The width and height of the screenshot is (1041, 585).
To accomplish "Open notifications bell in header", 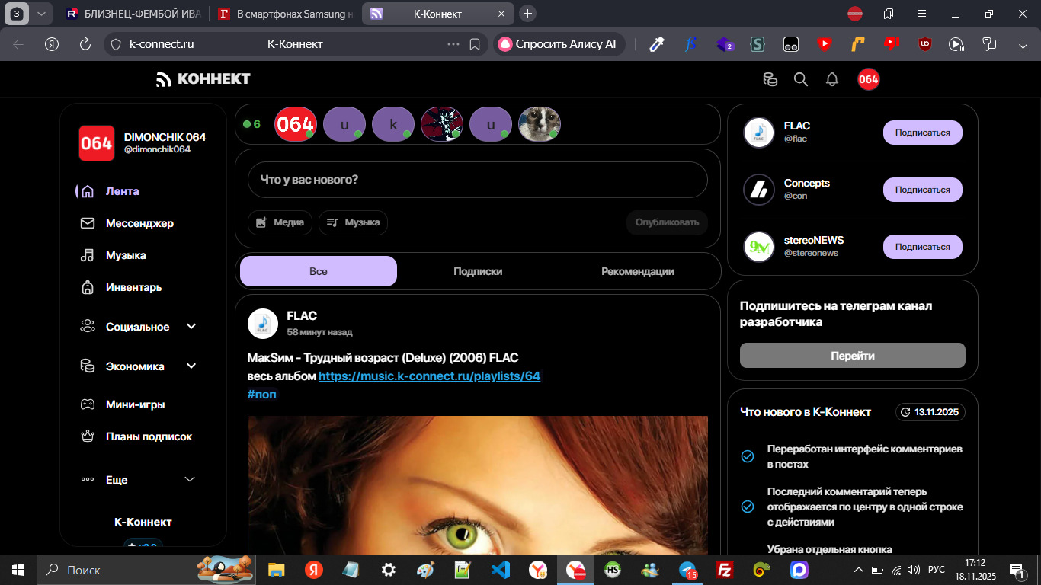I will point(832,79).
